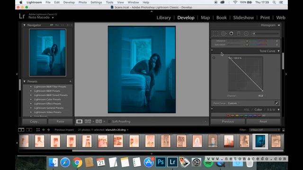Viewport: 303px width, 170px height.
Task: Open the Settings menu
Action: [x=96, y=2]
